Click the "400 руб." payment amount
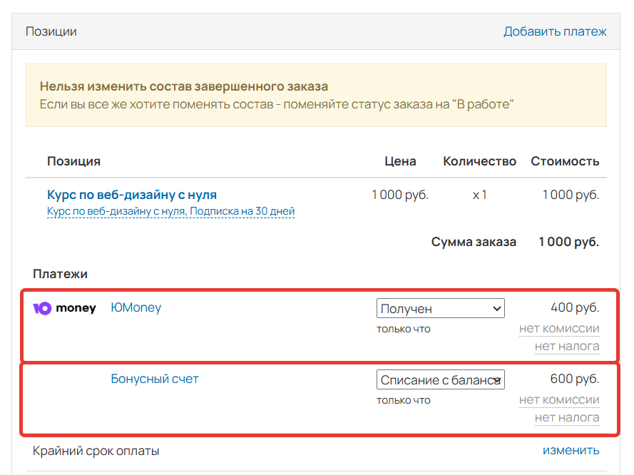Screen dimensions: 634x475 [575, 307]
